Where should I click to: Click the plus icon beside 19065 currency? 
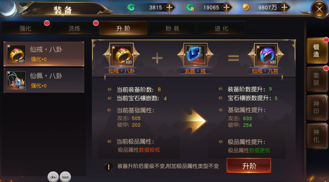click(x=226, y=8)
